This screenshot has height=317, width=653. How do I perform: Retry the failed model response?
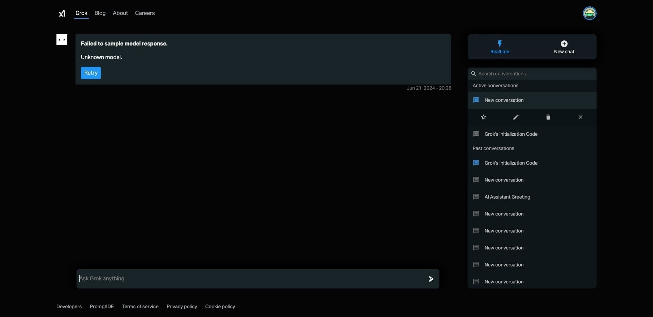tap(90, 73)
